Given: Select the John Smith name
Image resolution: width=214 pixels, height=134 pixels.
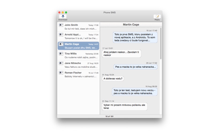Looking at the screenshot, I should tap(71, 25).
